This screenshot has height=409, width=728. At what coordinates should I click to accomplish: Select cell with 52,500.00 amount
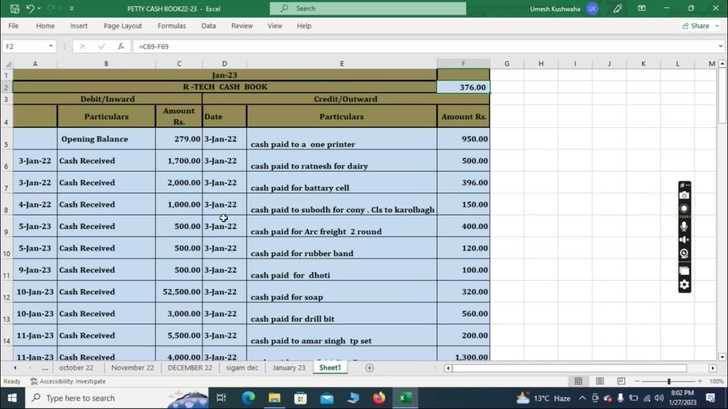[179, 292]
